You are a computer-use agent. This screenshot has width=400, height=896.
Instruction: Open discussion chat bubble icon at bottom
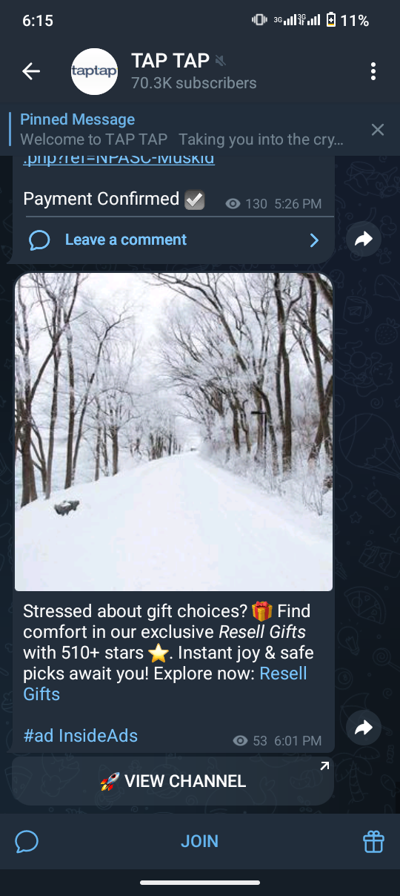[27, 841]
